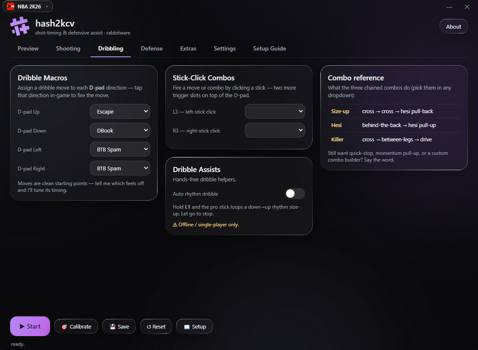478x350 pixels.
Task: Click the Reset button
Action: coord(156,326)
